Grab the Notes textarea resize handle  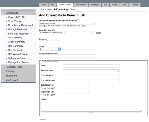click(141, 111)
